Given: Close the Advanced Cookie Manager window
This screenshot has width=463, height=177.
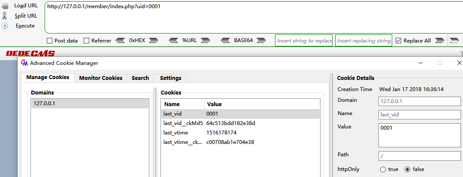Looking at the screenshot, I should (x=459, y=63).
